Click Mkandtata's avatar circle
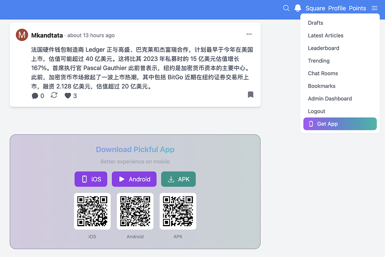Screen dimensions: 385x257 pos(22,35)
